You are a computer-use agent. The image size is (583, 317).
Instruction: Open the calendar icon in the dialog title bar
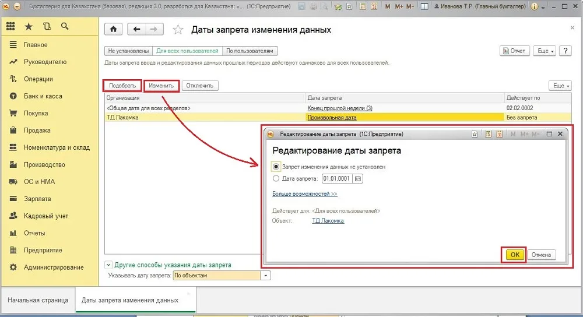point(499,134)
